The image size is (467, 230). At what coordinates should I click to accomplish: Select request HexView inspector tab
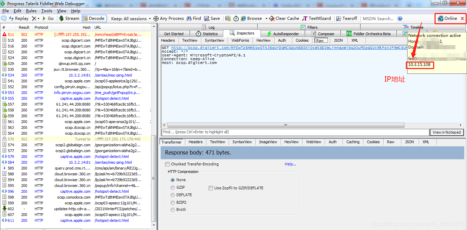[x=263, y=40]
